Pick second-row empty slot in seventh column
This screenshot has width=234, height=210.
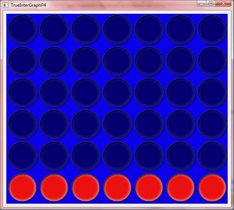(x=212, y=61)
